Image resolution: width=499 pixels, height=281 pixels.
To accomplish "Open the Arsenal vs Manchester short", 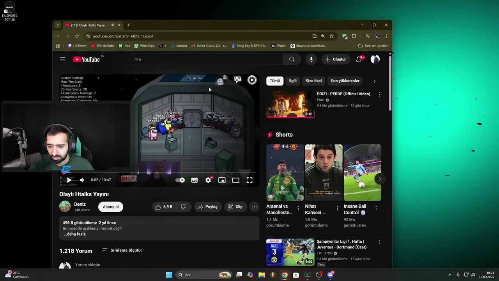I will (x=285, y=173).
